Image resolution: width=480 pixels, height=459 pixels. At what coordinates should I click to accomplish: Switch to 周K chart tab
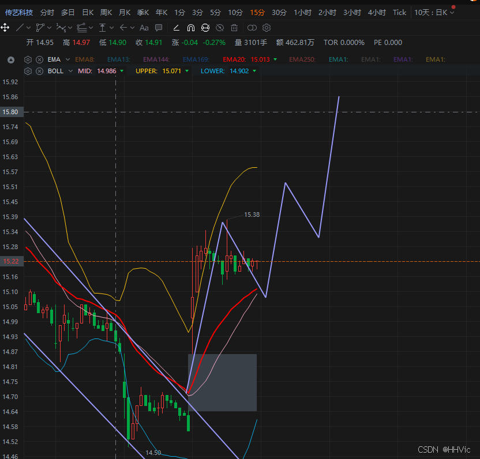[x=106, y=13]
